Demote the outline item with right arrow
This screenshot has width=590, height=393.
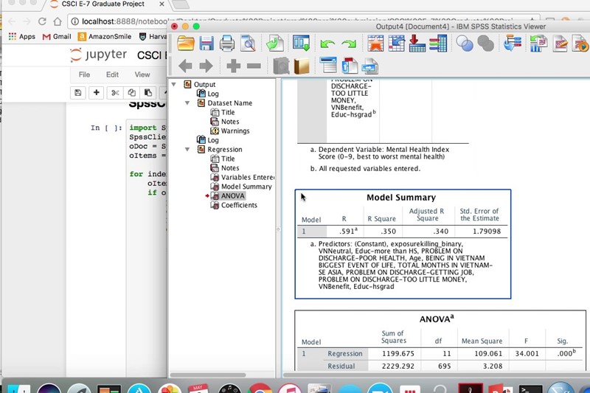pos(206,66)
